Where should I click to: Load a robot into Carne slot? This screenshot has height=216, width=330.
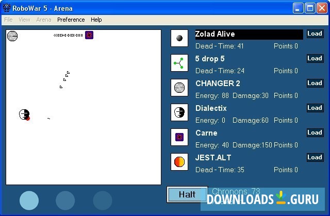[x=315, y=132]
